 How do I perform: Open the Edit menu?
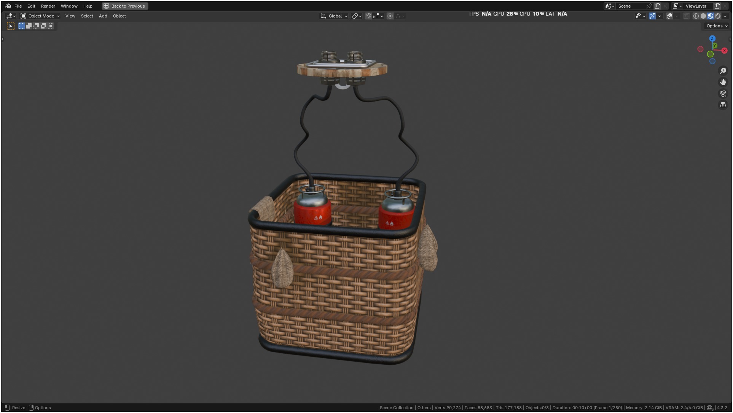(x=31, y=6)
